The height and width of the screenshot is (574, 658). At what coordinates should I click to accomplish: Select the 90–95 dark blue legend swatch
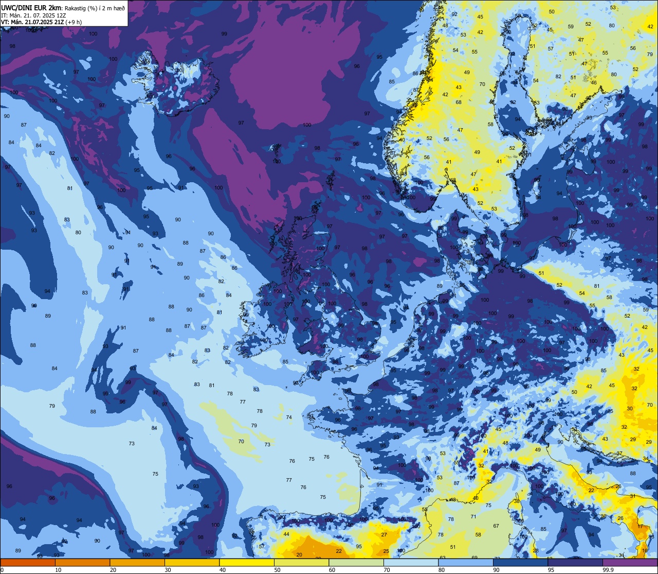(520, 562)
